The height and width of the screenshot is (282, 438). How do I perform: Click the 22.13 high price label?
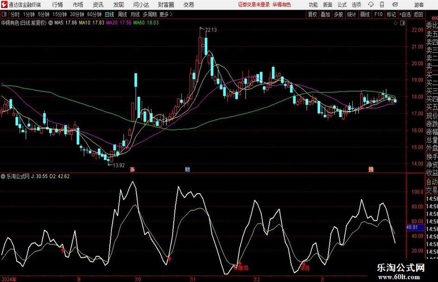pyautogui.click(x=211, y=30)
